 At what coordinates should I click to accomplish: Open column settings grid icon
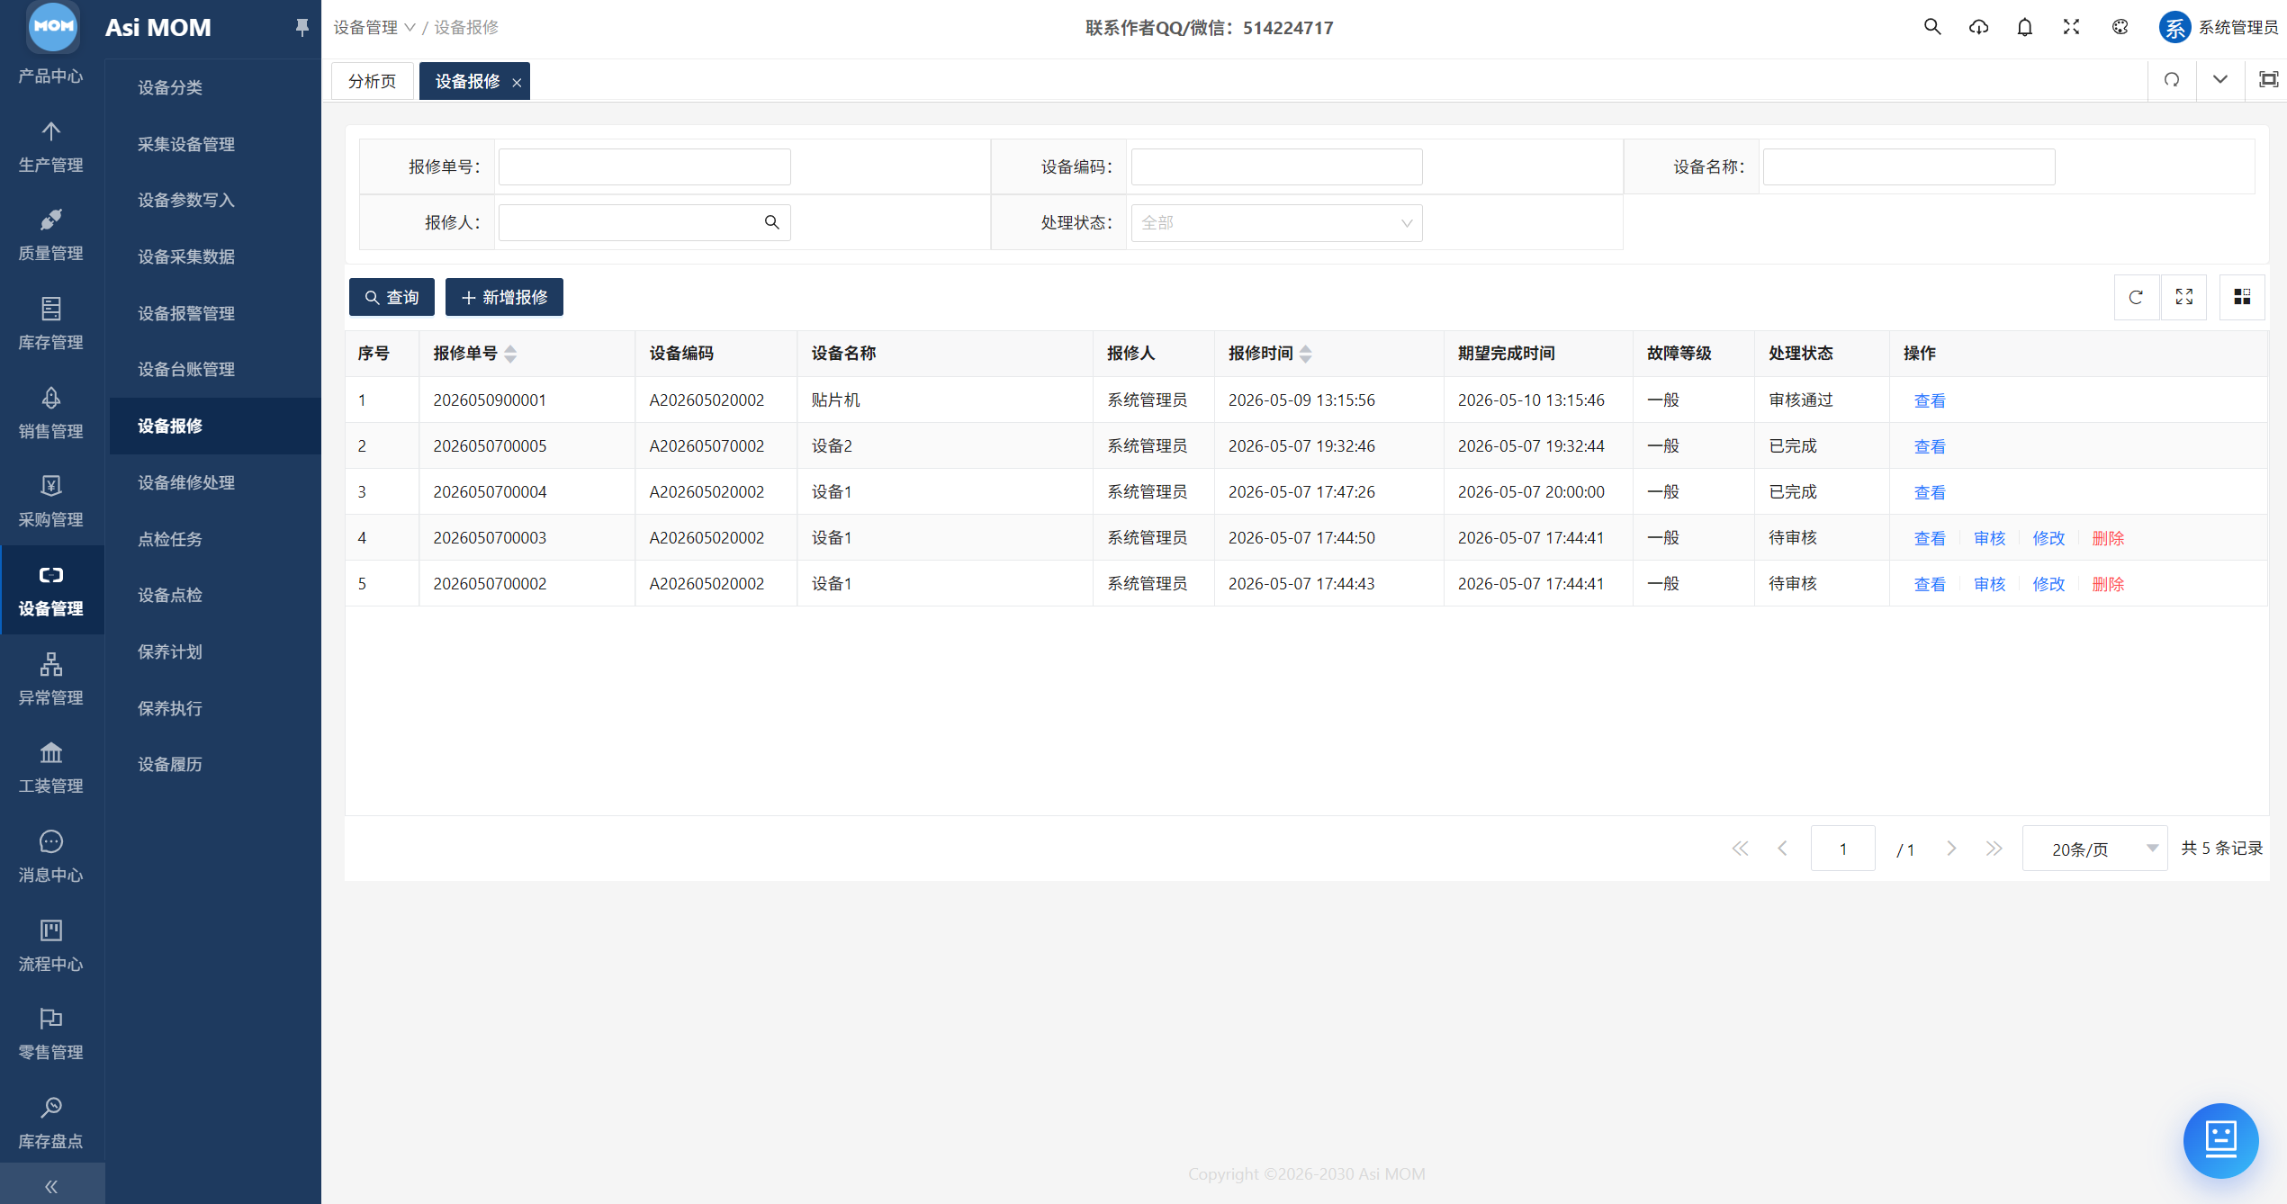coord(2242,297)
